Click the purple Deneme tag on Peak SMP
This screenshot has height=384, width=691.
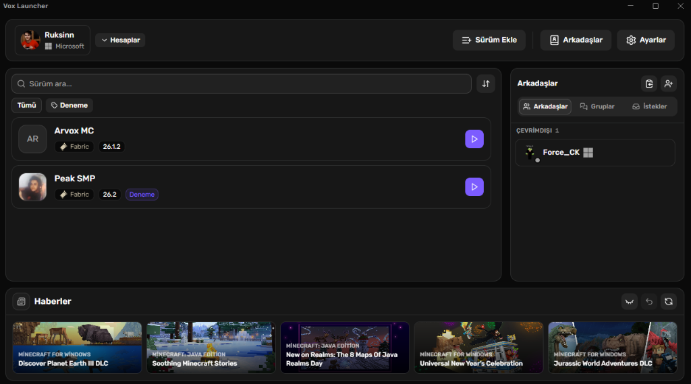click(142, 195)
